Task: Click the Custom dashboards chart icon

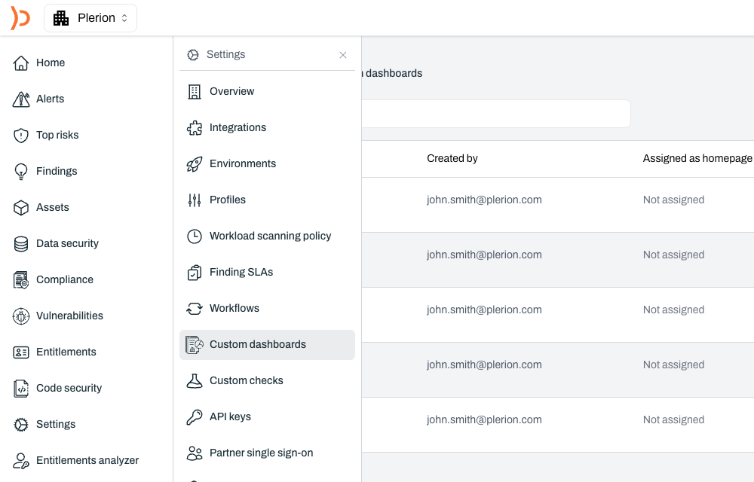Action: coord(195,345)
